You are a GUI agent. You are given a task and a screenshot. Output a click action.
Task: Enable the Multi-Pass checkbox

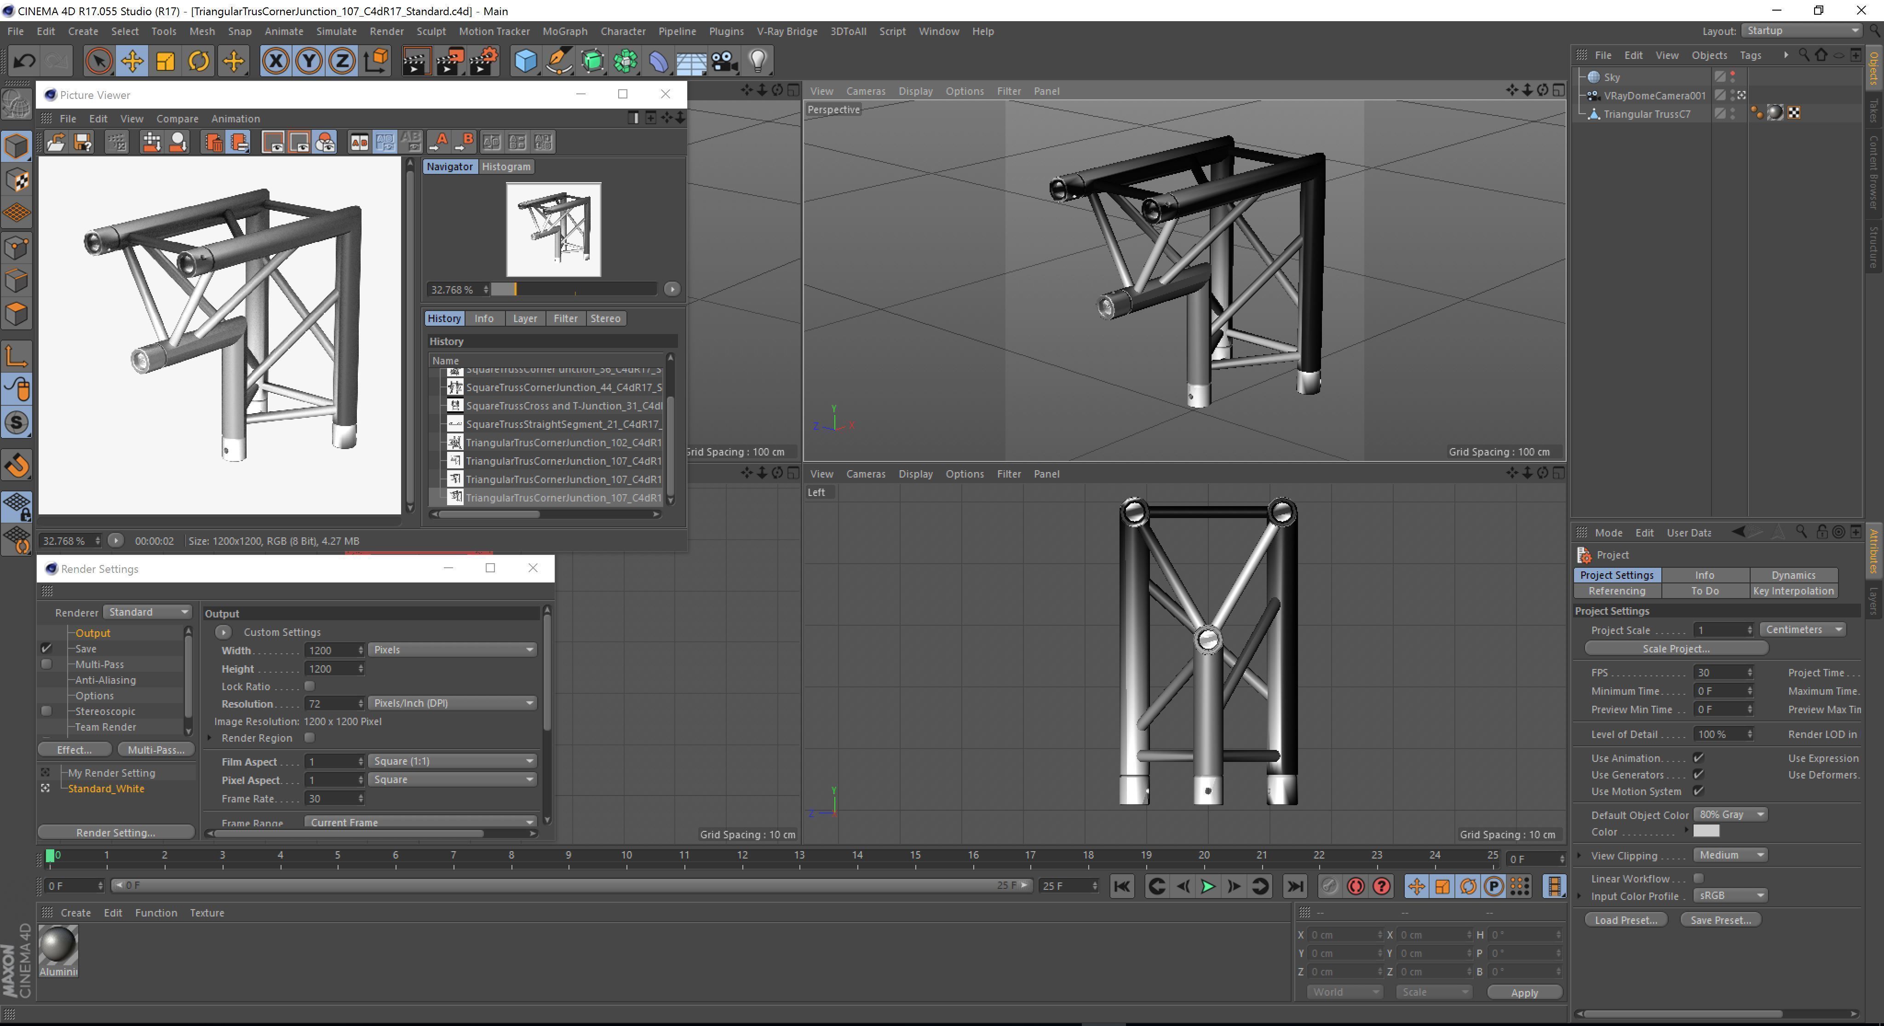click(46, 664)
